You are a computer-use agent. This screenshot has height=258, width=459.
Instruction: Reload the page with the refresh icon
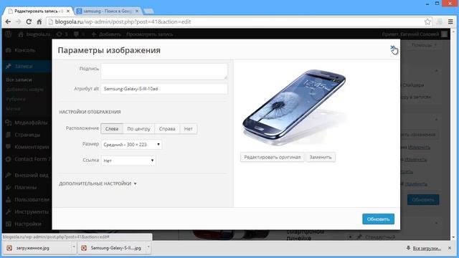(x=29, y=21)
